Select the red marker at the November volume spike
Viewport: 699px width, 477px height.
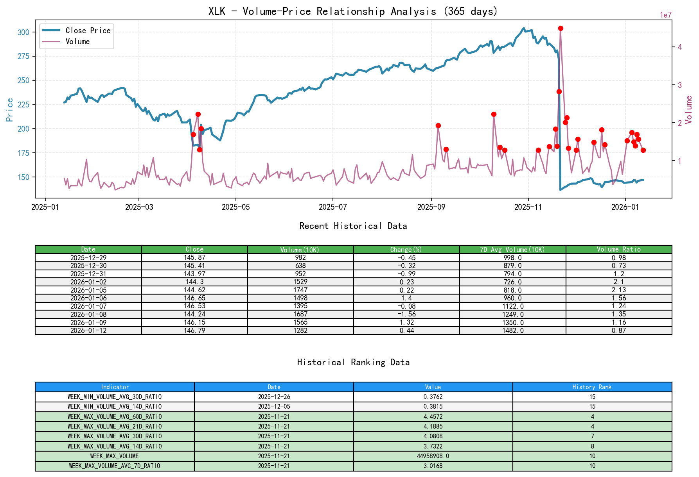(x=561, y=28)
